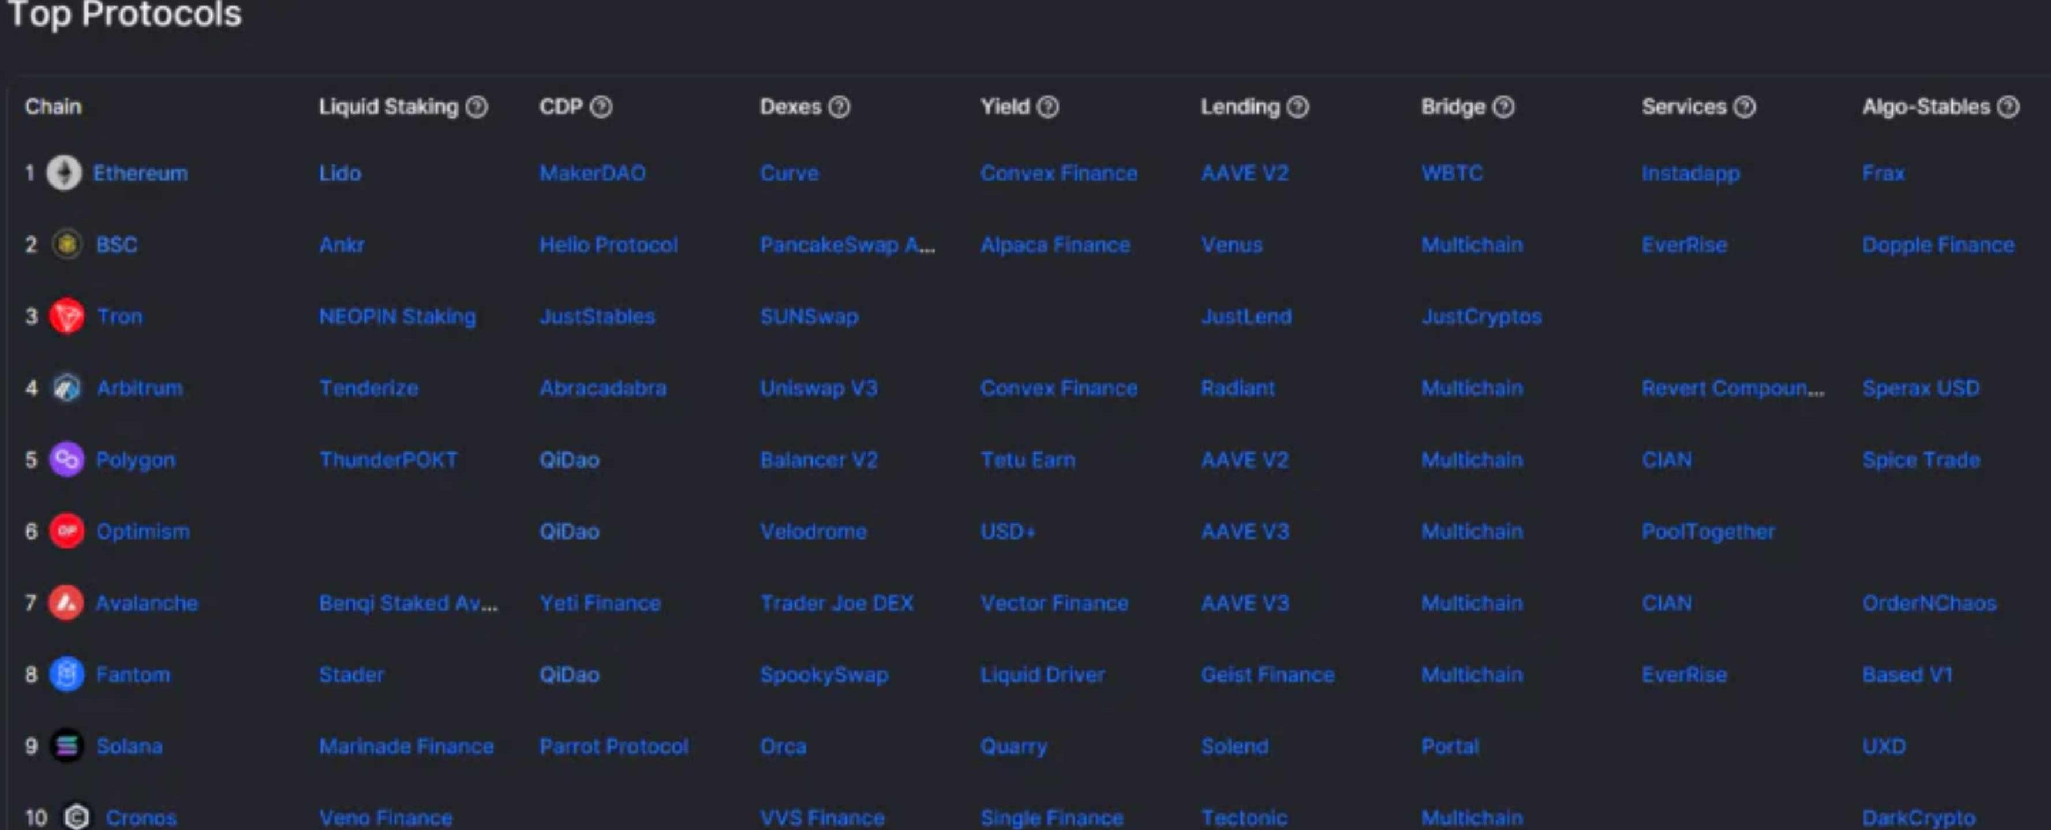Click help icon beside Dexes header

(839, 107)
